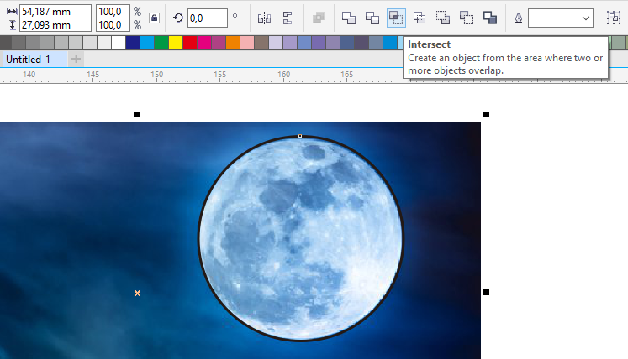This screenshot has width=628, height=359.
Task: Click the Front minus back button
Action: coord(442,18)
